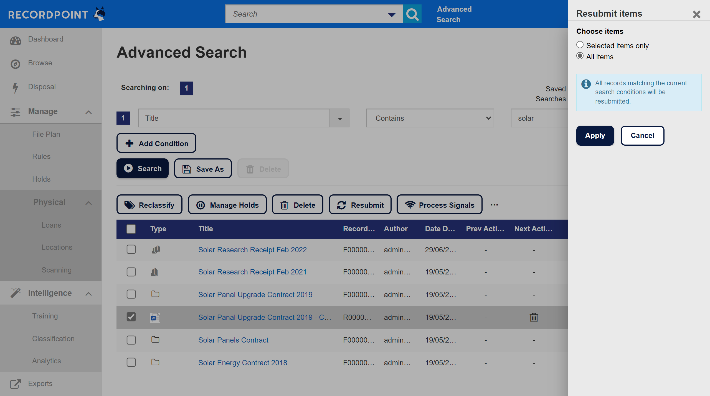Viewport: 710px width, 396px height.
Task: Click the Resubmit refresh button
Action: [360, 205]
